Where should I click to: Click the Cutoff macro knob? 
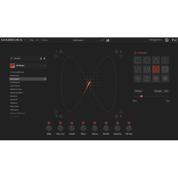[72, 128]
